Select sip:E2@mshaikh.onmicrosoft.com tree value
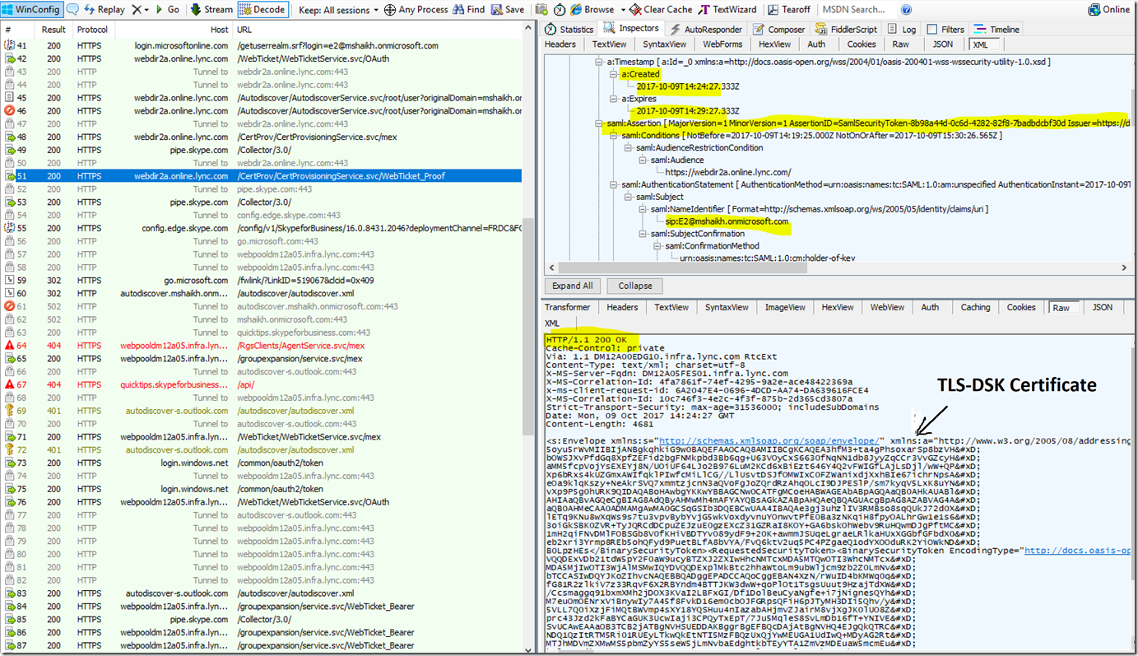 tap(727, 221)
